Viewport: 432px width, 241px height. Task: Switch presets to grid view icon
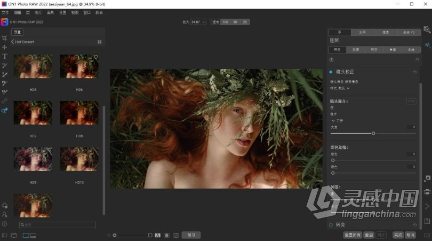99,42
